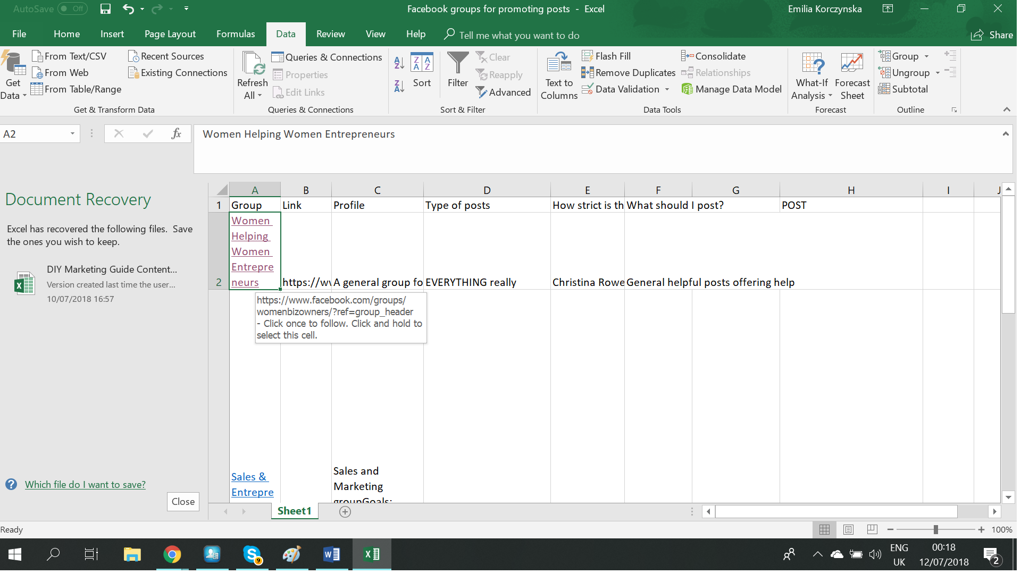The height and width of the screenshot is (574, 1021).
Task: Click the Undo arrow icon
Action: pos(128,9)
